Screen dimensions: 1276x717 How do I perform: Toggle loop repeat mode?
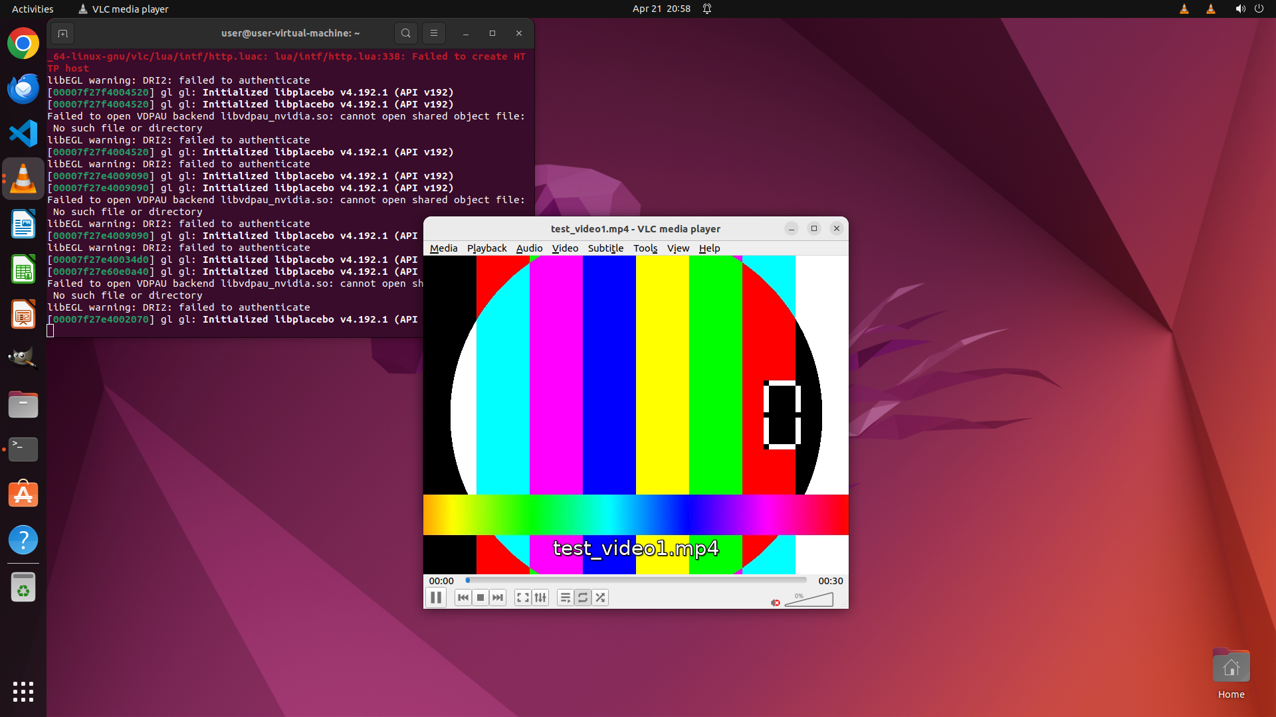tap(583, 597)
